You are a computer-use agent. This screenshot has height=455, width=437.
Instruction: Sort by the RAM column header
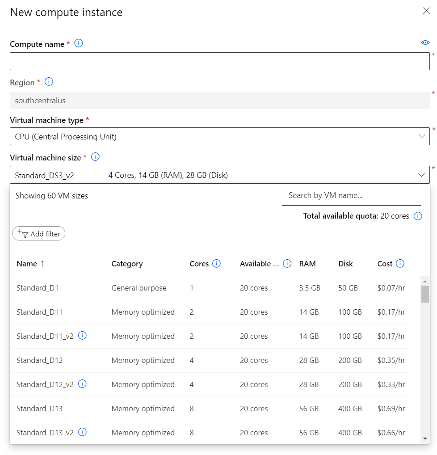tap(307, 264)
